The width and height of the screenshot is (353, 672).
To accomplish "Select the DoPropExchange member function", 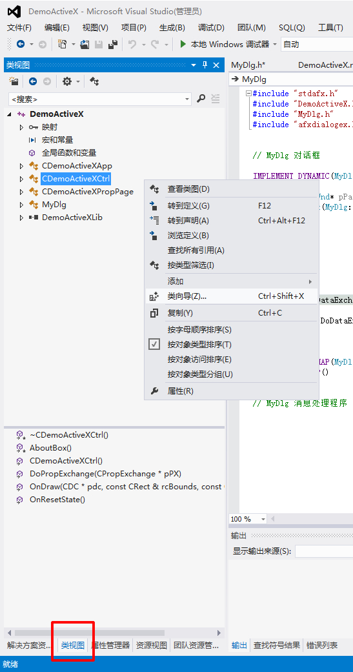I will (x=105, y=474).
